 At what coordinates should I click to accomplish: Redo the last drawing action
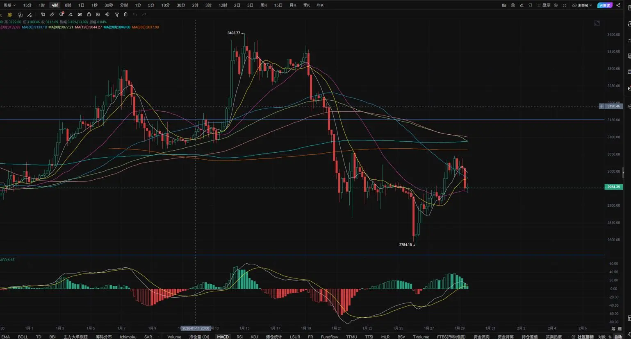144,15
